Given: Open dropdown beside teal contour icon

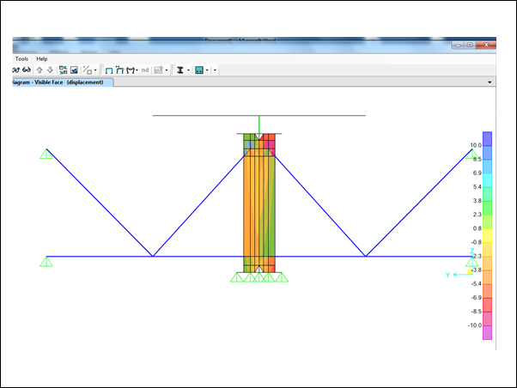Looking at the screenshot, I should (208, 70).
